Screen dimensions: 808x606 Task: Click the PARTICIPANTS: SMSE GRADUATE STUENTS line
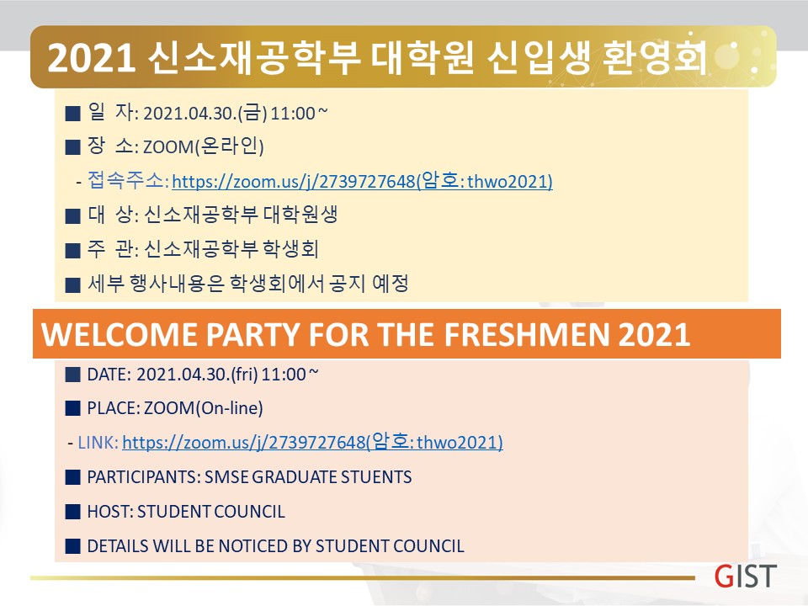click(249, 477)
